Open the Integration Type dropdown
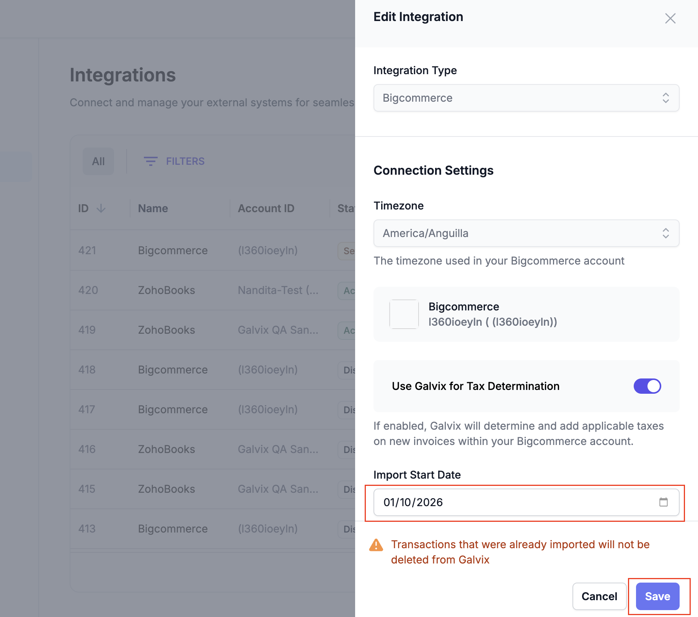The height and width of the screenshot is (617, 698). pyautogui.click(x=526, y=98)
